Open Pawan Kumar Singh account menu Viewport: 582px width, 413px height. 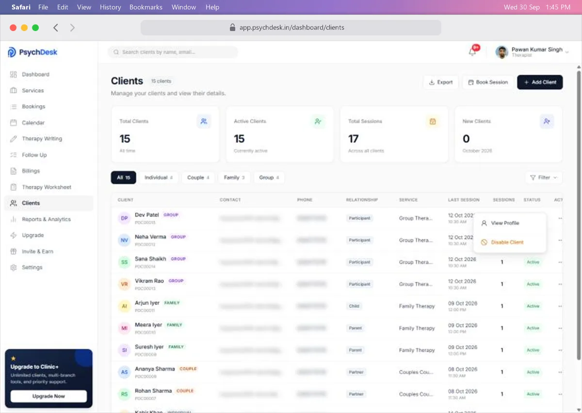tap(533, 52)
